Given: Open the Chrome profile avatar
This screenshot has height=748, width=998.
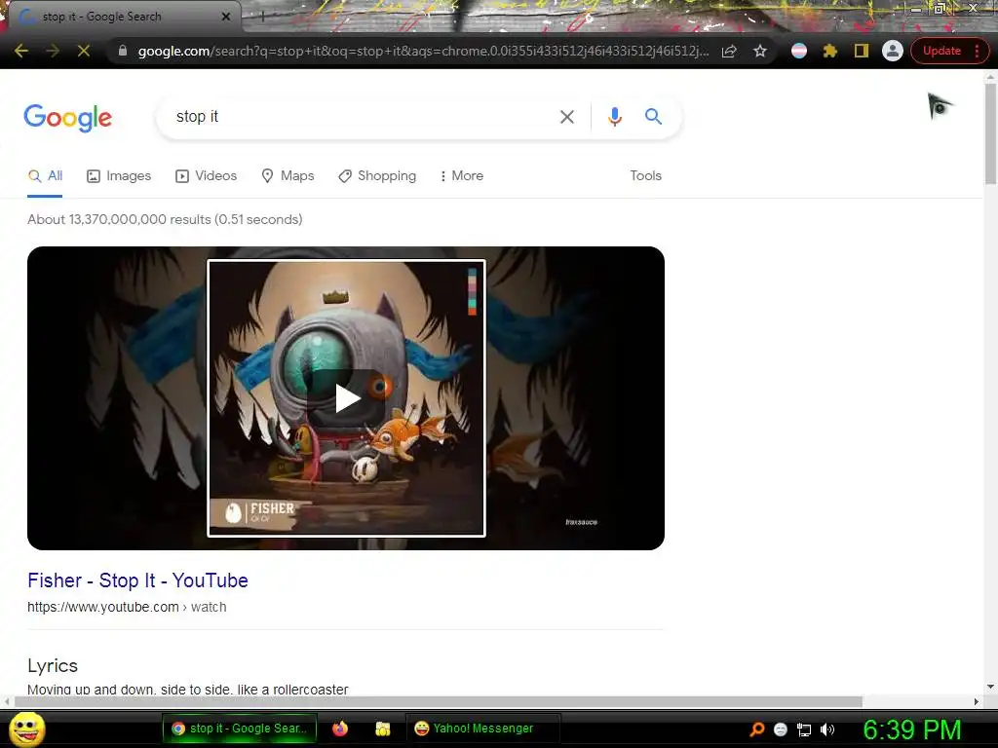Looking at the screenshot, I should (893, 51).
